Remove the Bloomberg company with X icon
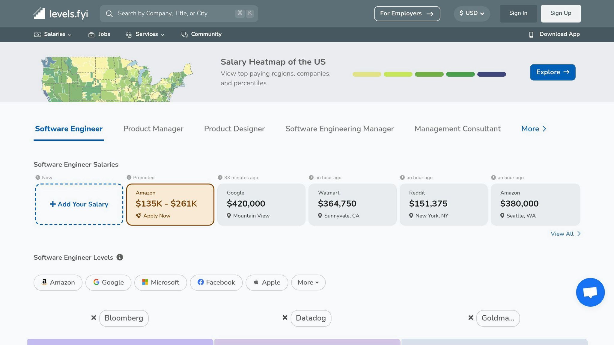The image size is (614, 345). 94,318
